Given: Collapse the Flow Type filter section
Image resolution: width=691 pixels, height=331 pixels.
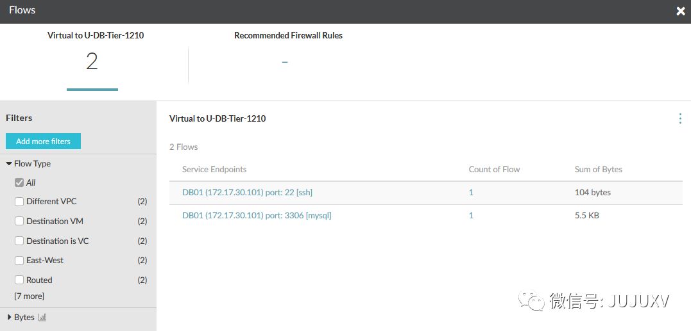Looking at the screenshot, I should [9, 164].
